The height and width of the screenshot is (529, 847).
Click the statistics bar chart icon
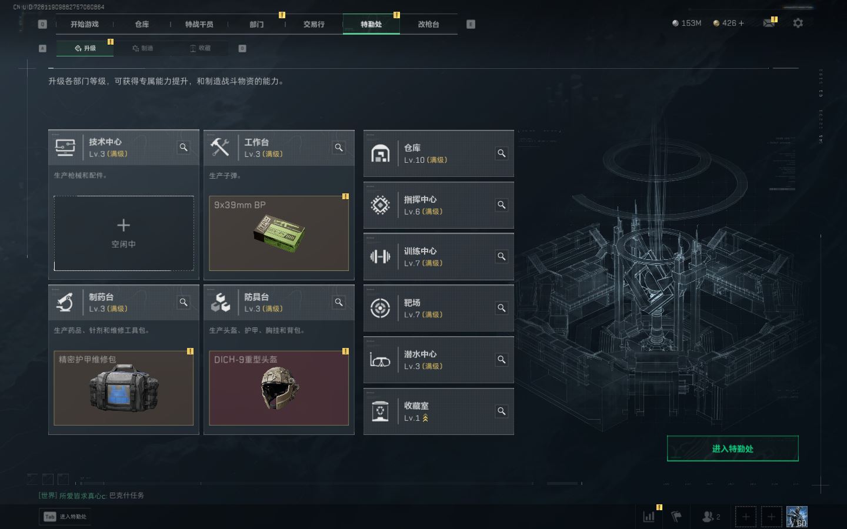click(649, 517)
